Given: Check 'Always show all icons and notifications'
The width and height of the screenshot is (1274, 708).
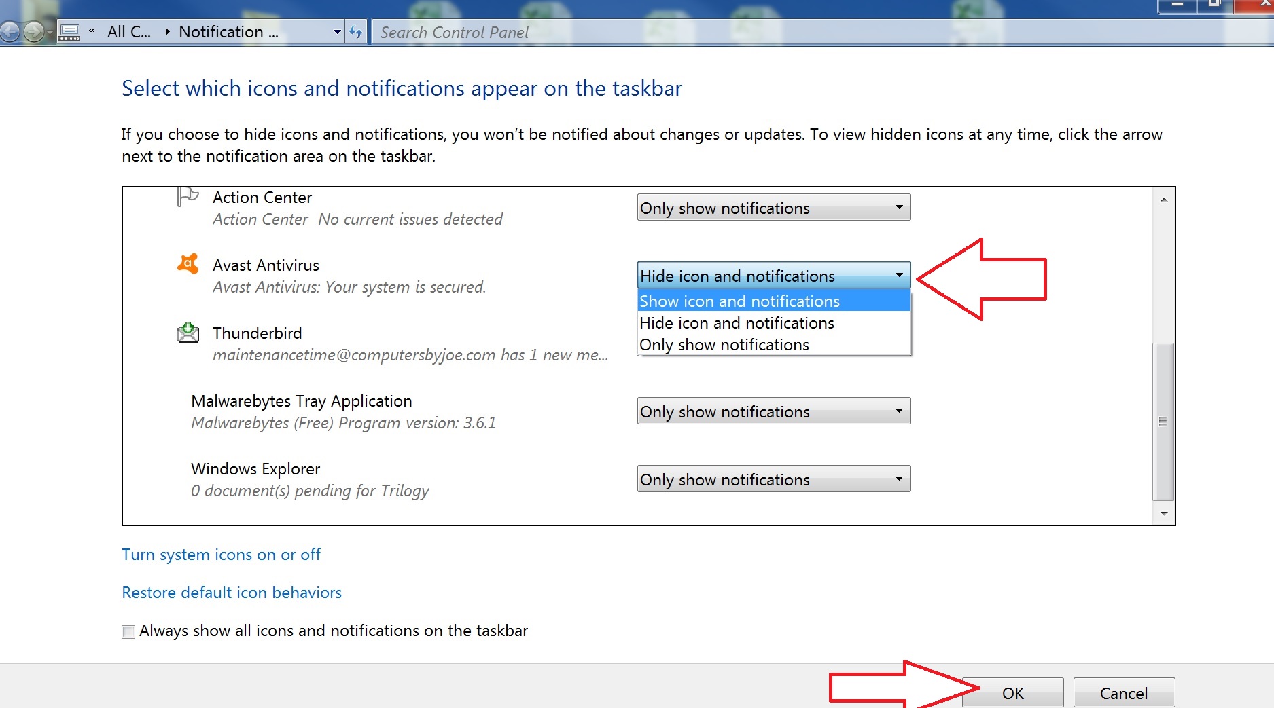Looking at the screenshot, I should point(128,631).
